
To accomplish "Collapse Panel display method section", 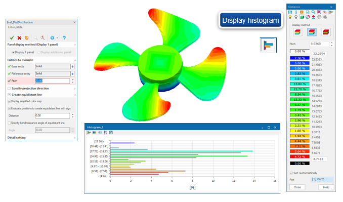I will click(x=74, y=45).
